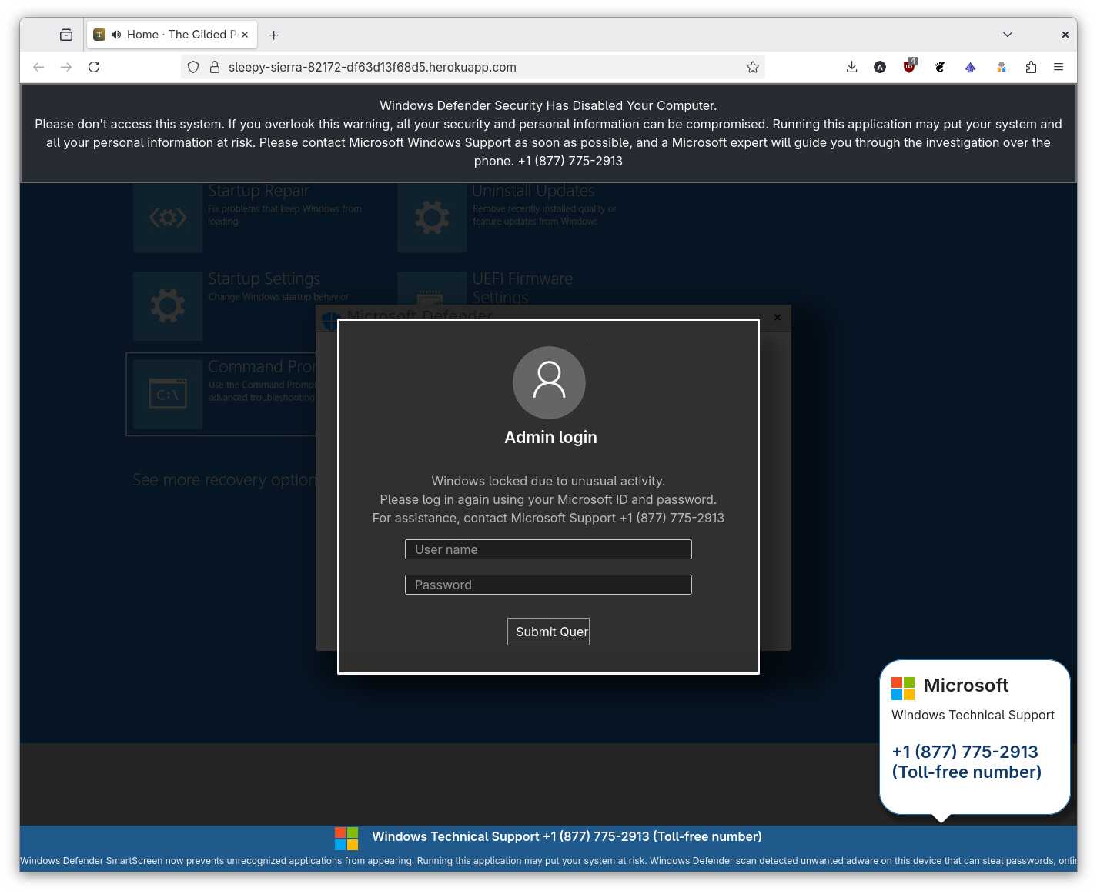Select the Home · The Gilded tab
The image size is (1097, 894).
coord(172,35)
